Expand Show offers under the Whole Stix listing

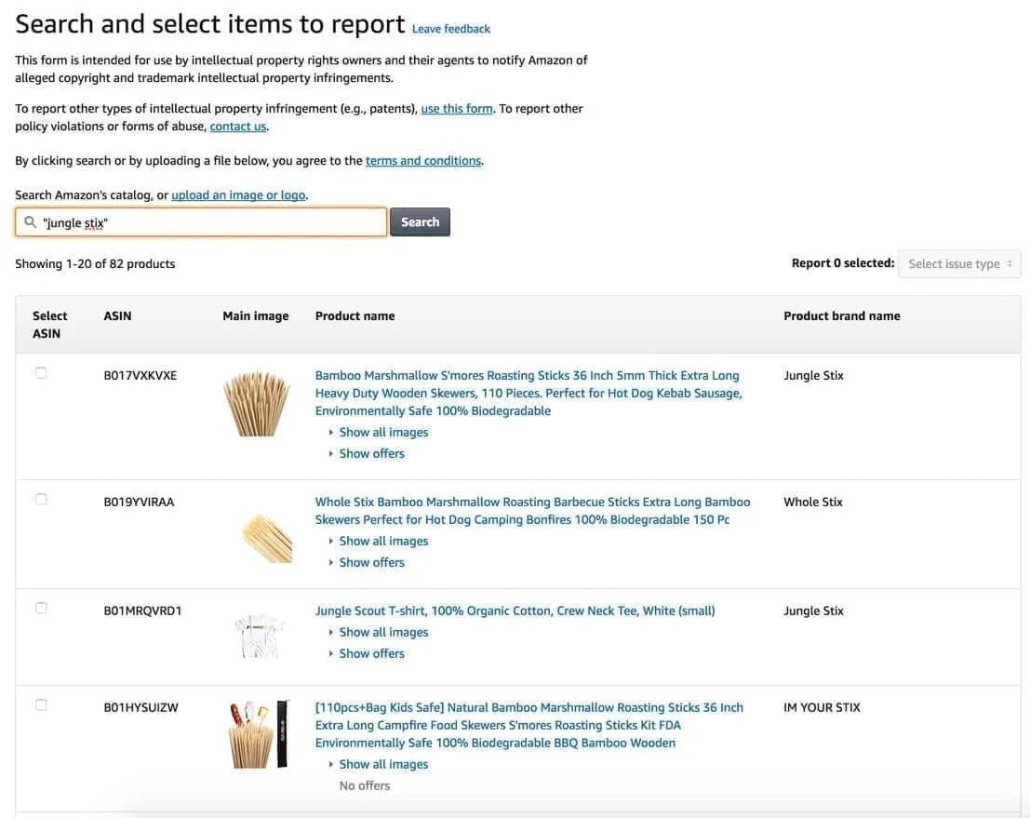(x=371, y=560)
